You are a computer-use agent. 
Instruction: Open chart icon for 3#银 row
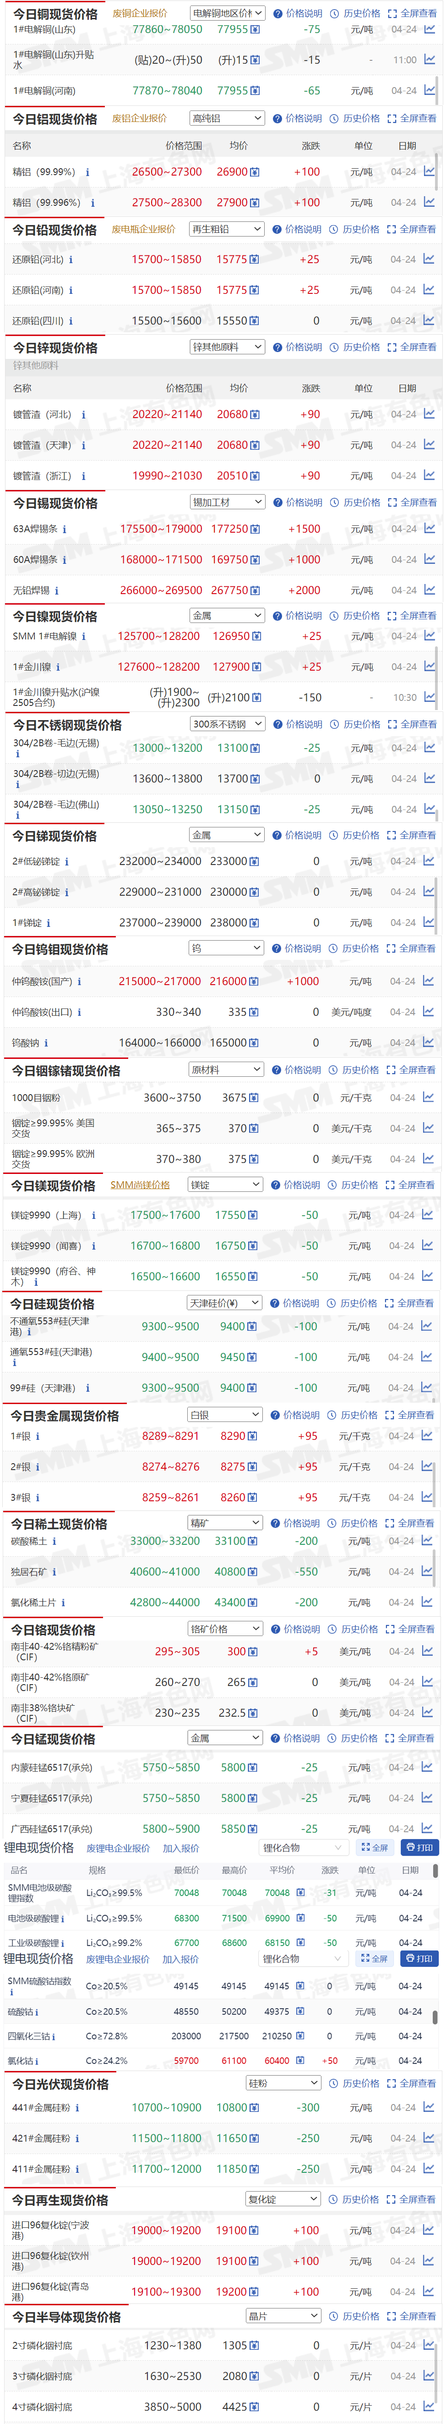tap(427, 1496)
